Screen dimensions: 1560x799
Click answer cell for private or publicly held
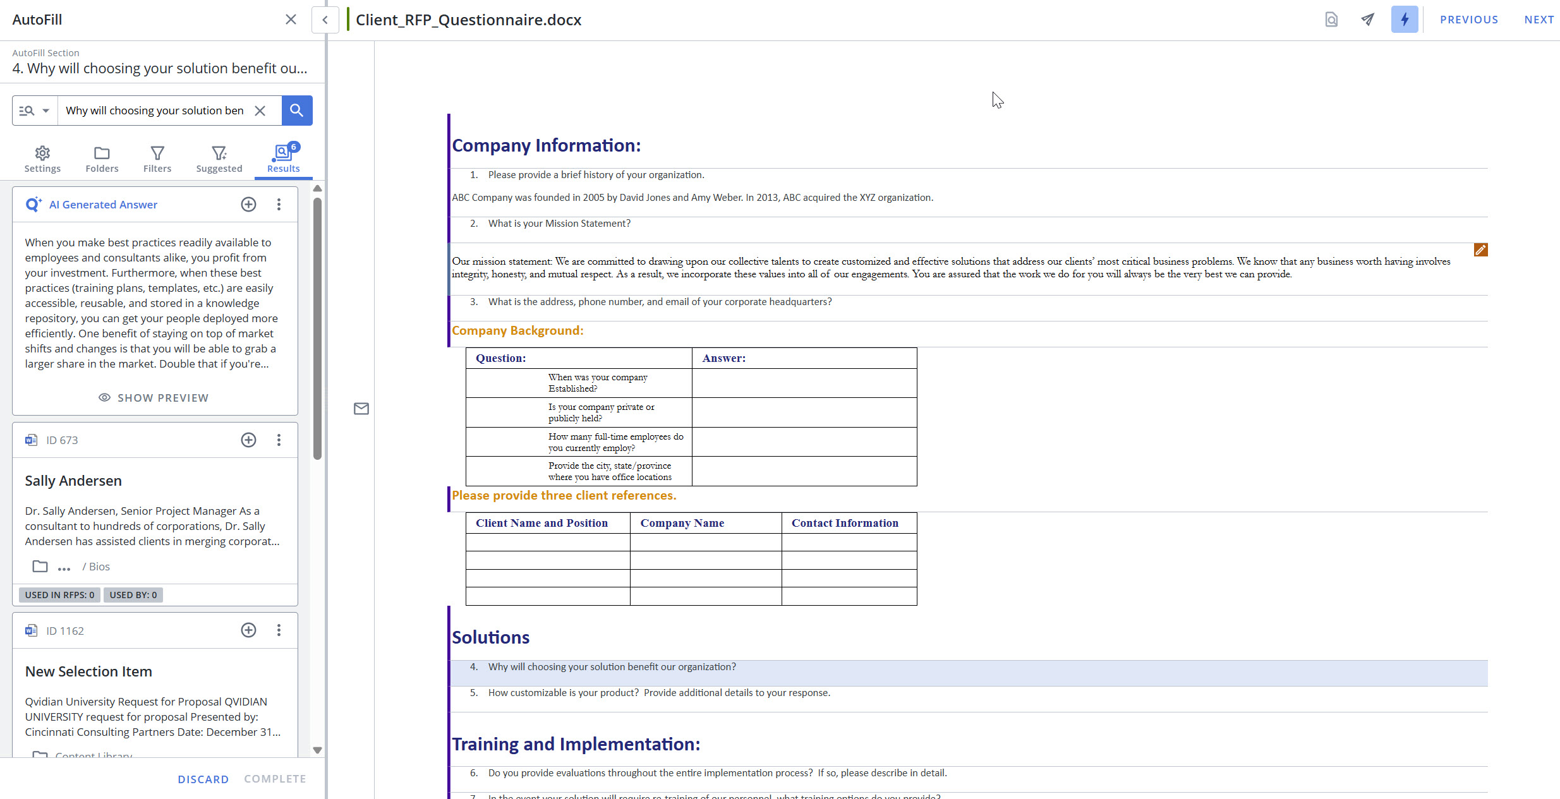coord(804,412)
